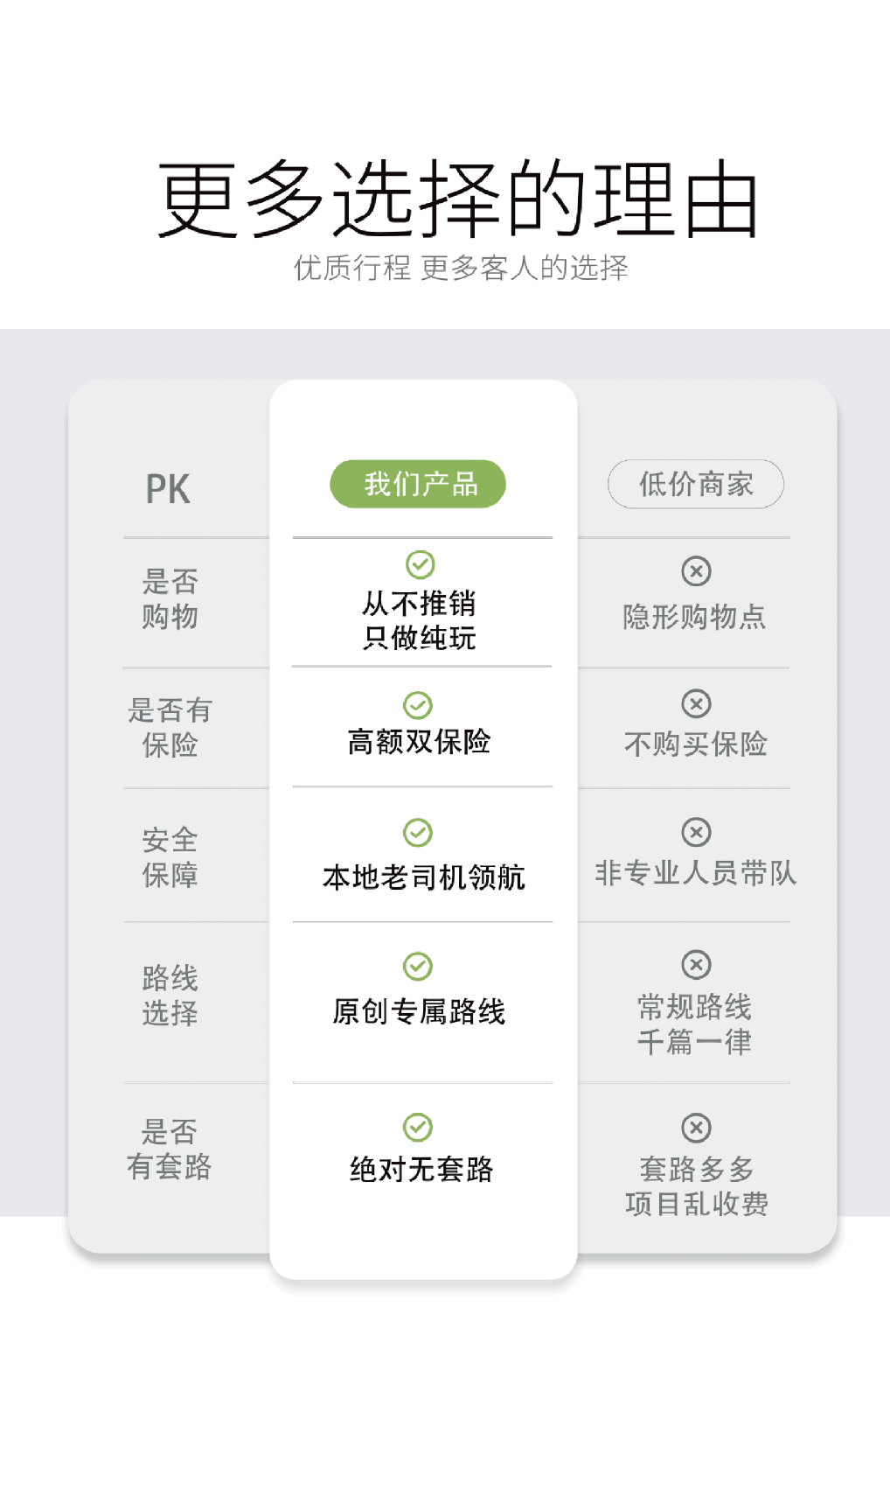The height and width of the screenshot is (1496, 890).
Task: Click the 是否购物 row label
Action: pos(170,599)
